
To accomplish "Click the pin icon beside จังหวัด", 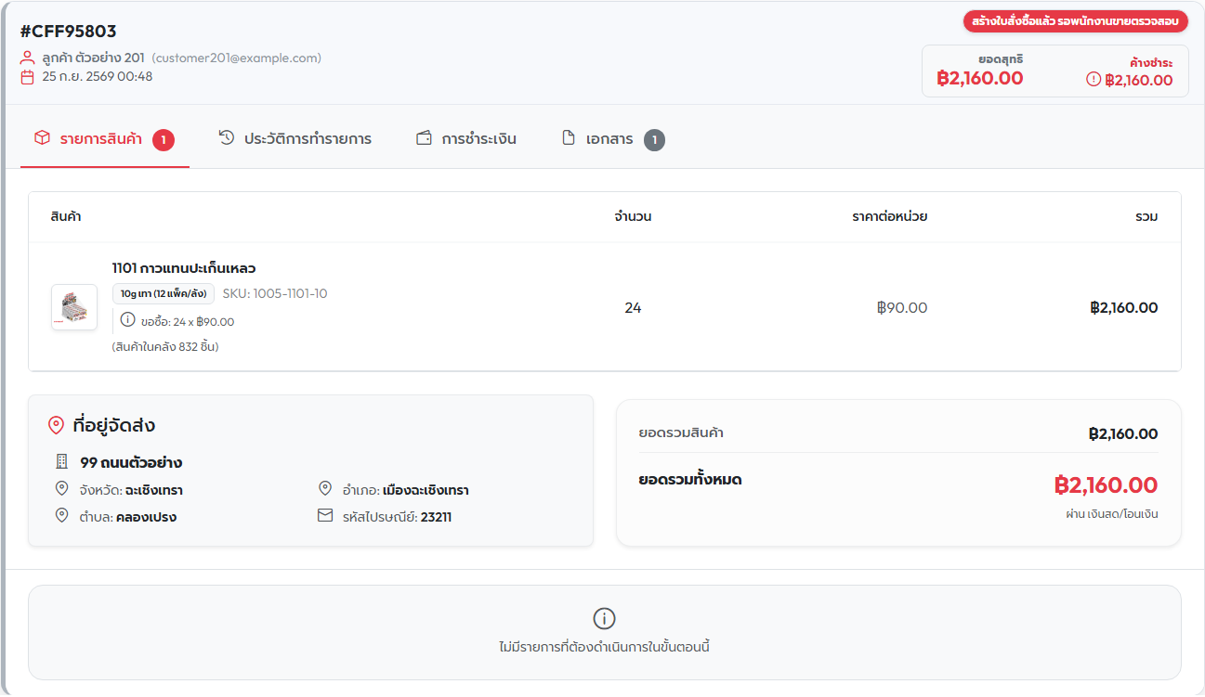I will (62, 489).
